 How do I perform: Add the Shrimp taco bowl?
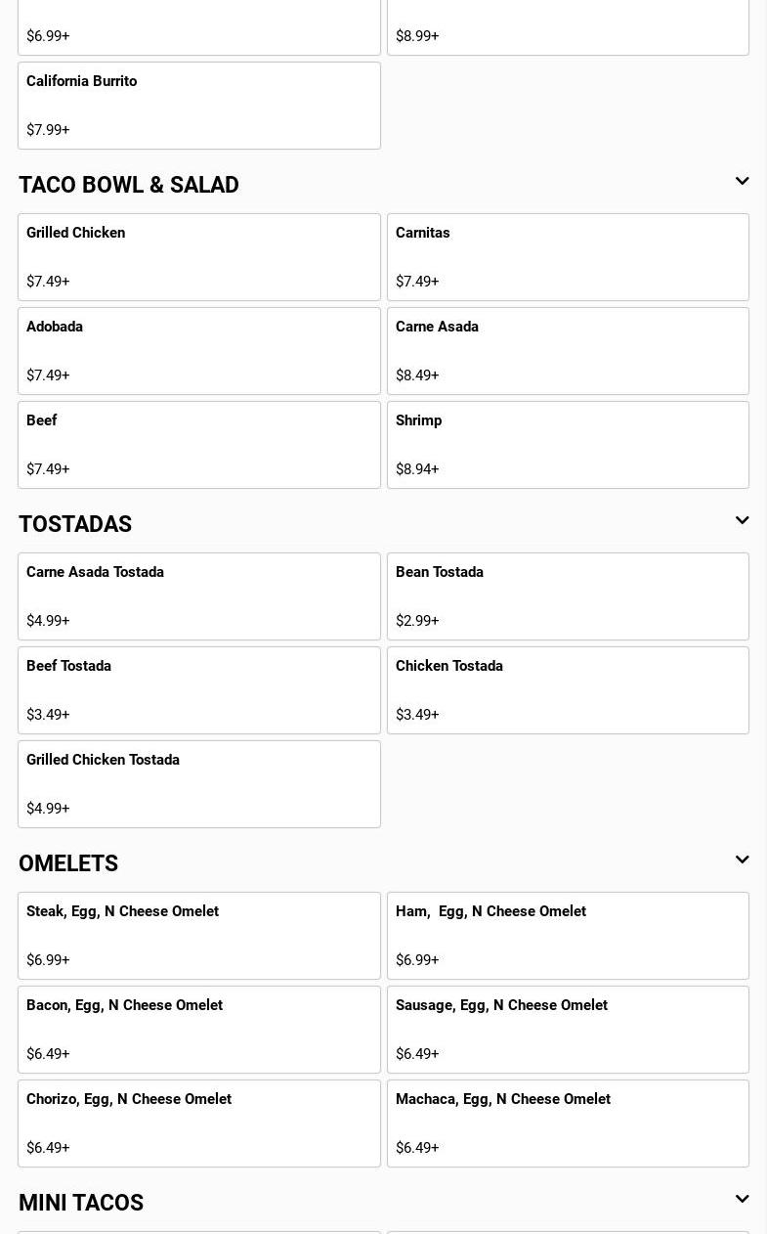[568, 445]
